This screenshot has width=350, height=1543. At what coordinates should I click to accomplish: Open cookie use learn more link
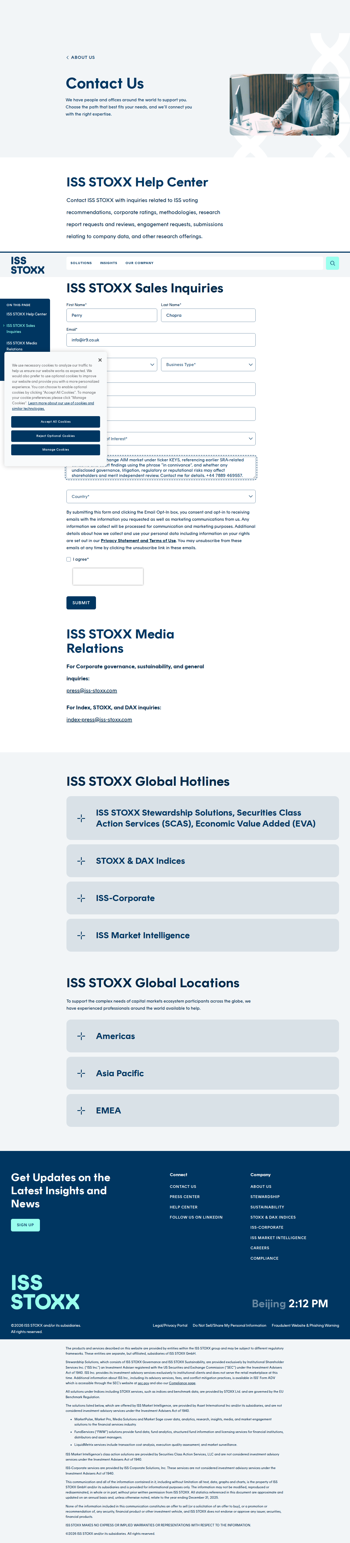click(53, 405)
